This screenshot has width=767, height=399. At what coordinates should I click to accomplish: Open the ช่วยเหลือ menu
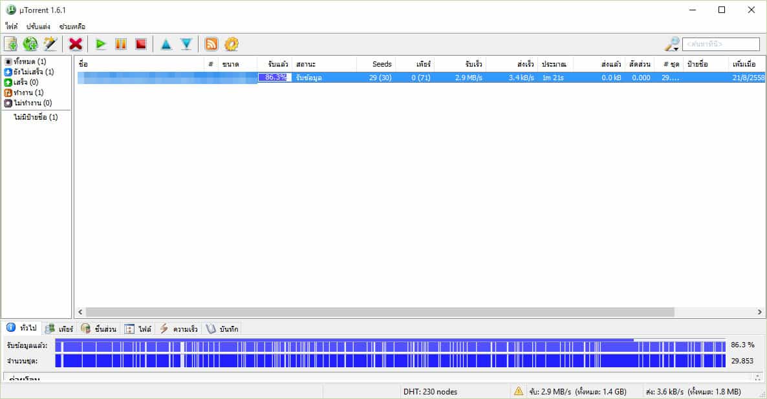[x=72, y=27]
